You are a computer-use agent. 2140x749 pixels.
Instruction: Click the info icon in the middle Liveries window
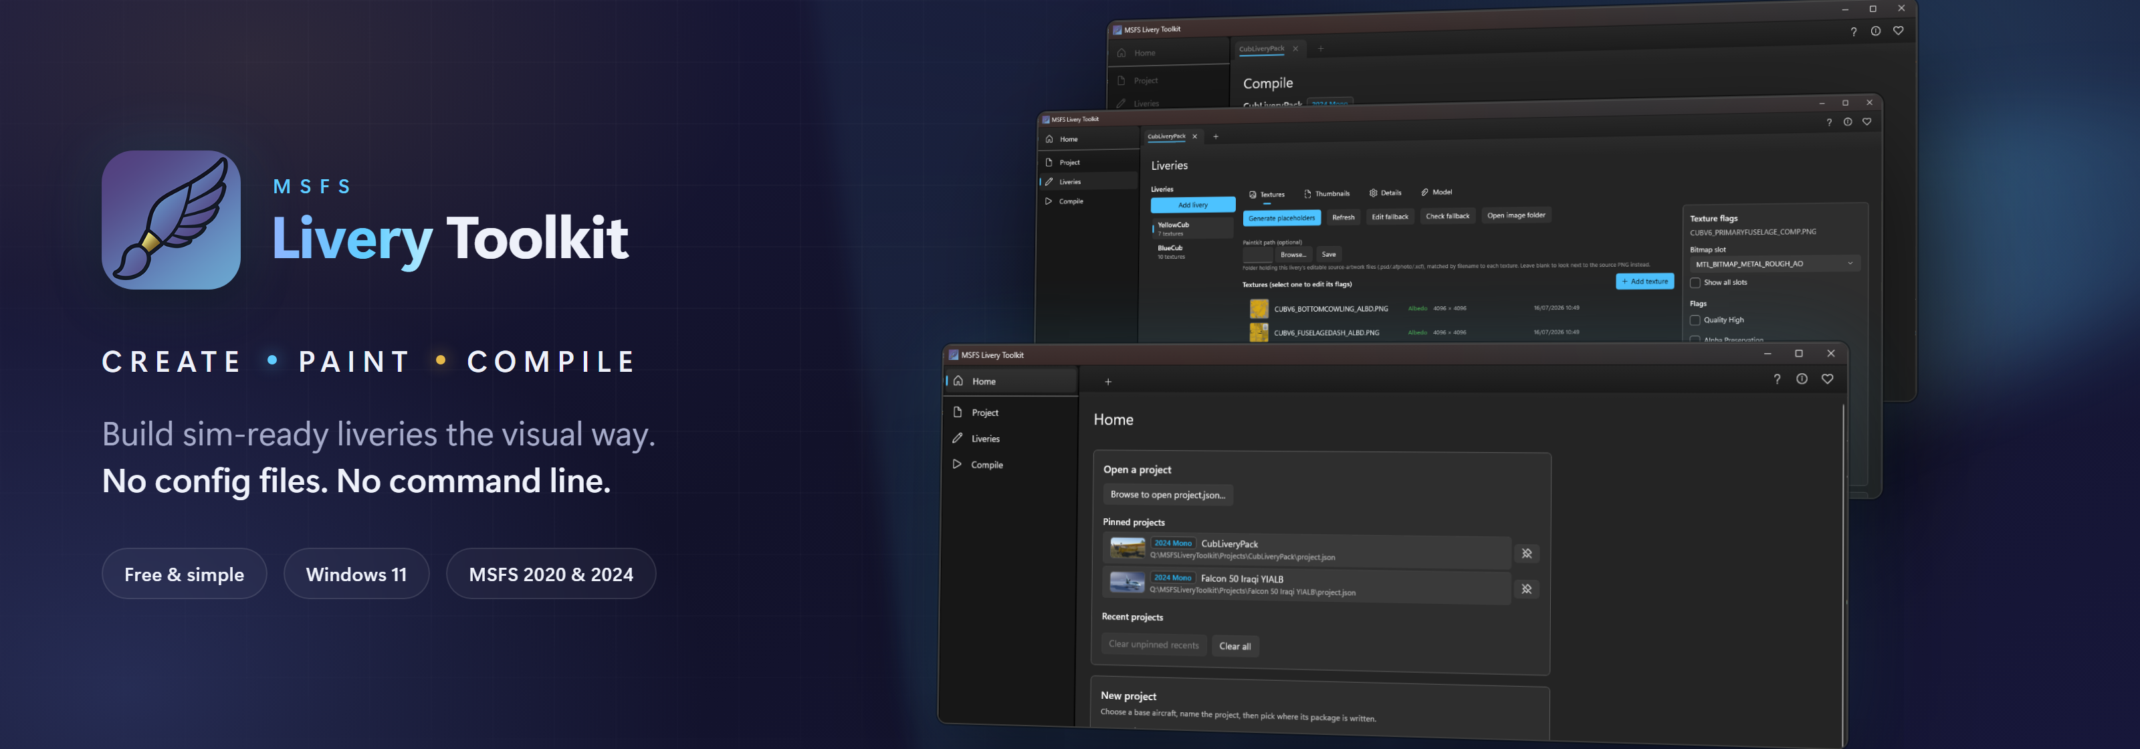click(x=1848, y=122)
